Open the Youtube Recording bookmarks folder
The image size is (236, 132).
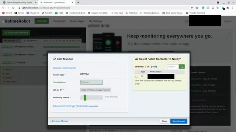click(195, 13)
